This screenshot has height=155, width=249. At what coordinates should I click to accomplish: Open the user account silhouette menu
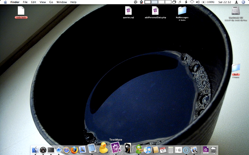point(237,2)
